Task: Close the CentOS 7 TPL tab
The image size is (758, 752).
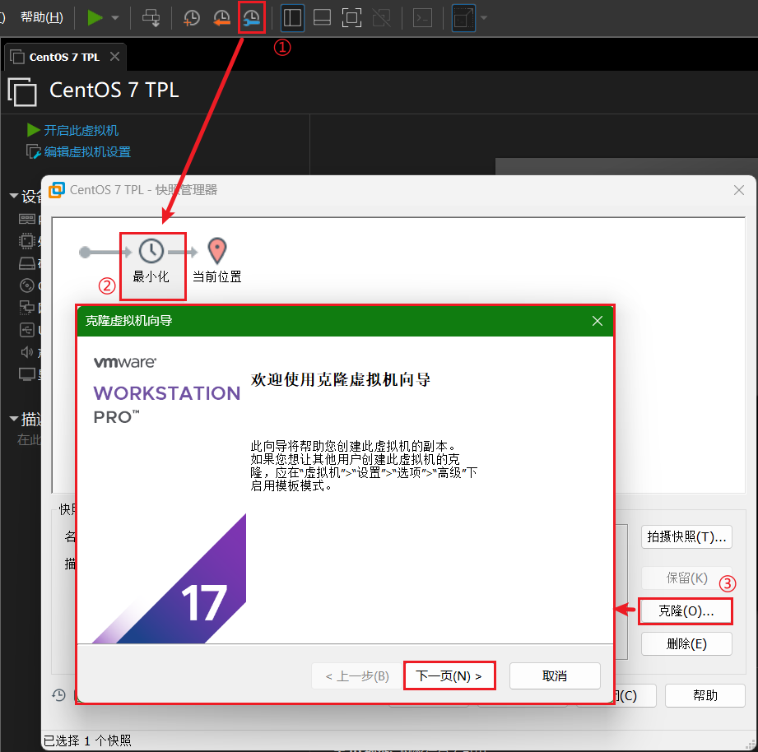Action: click(114, 57)
